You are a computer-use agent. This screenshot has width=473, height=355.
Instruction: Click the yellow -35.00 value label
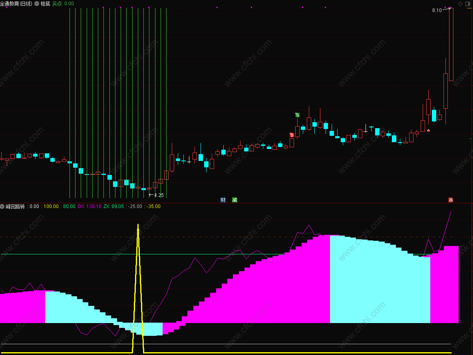point(153,206)
